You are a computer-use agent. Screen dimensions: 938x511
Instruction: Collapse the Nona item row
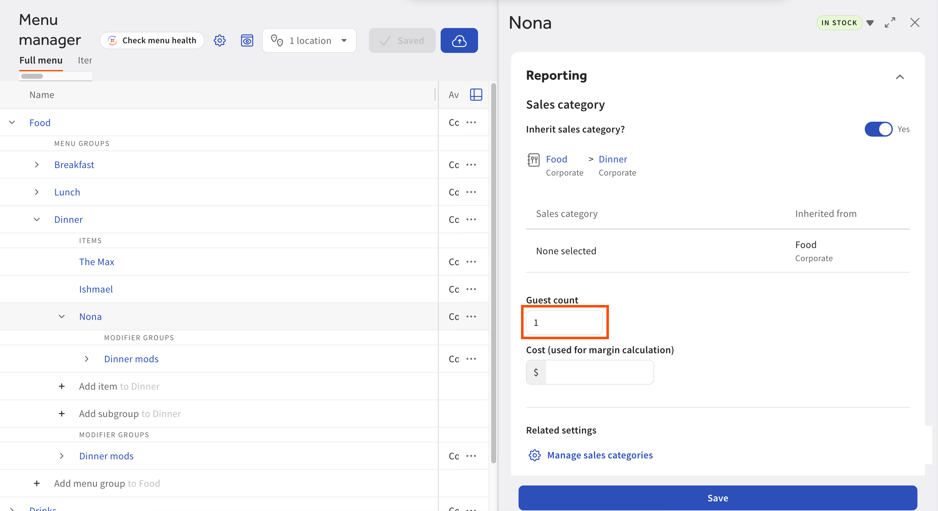click(x=61, y=316)
